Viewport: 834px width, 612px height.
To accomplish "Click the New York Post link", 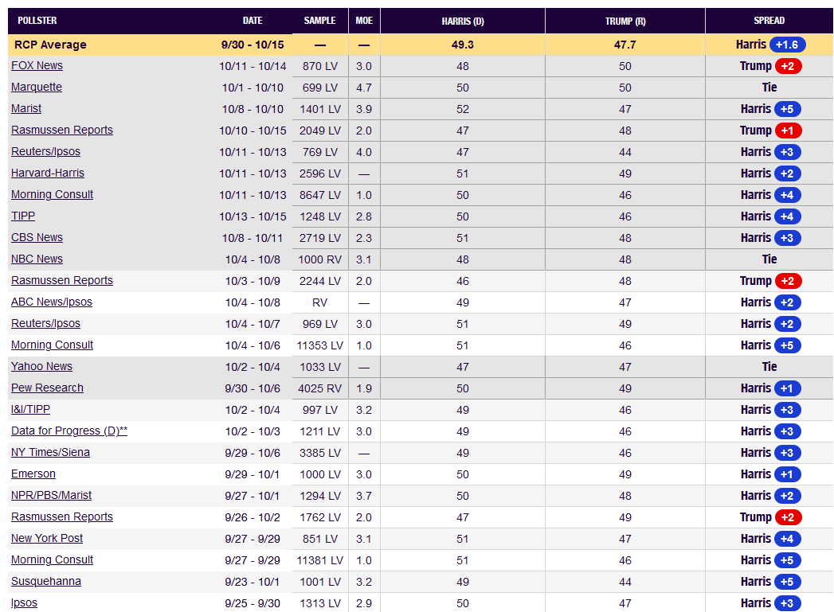I will point(47,539).
